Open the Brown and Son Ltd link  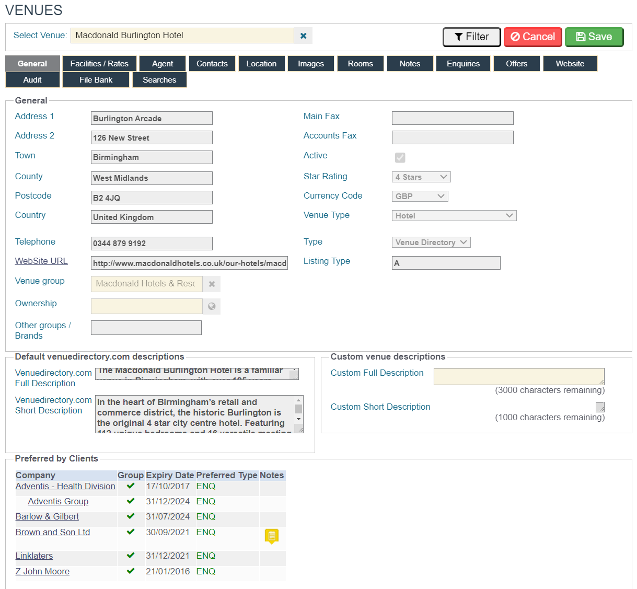(x=53, y=532)
